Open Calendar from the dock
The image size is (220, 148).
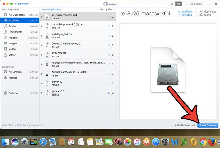(71, 142)
